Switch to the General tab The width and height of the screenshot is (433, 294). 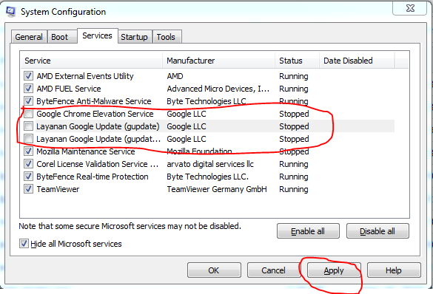coord(29,37)
